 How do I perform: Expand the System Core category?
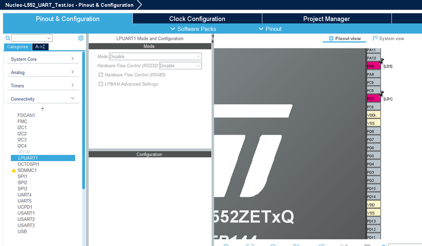pyautogui.click(x=43, y=59)
